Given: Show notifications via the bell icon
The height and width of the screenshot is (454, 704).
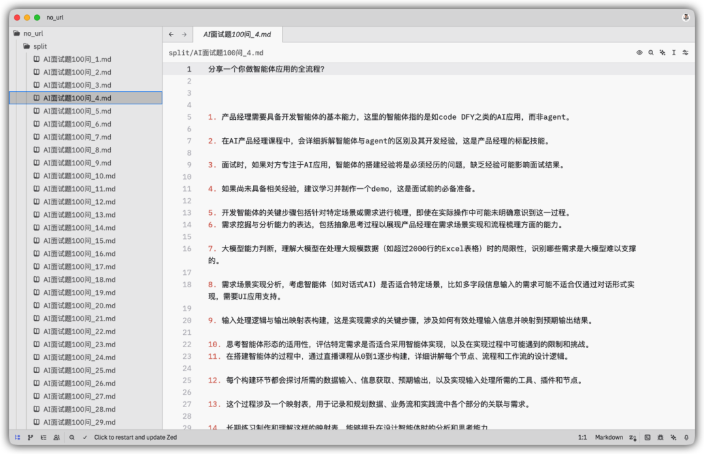Looking at the screenshot, I should point(686,438).
